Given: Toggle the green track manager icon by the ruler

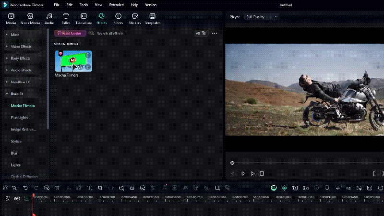Looking at the screenshot, I should click(26, 198).
